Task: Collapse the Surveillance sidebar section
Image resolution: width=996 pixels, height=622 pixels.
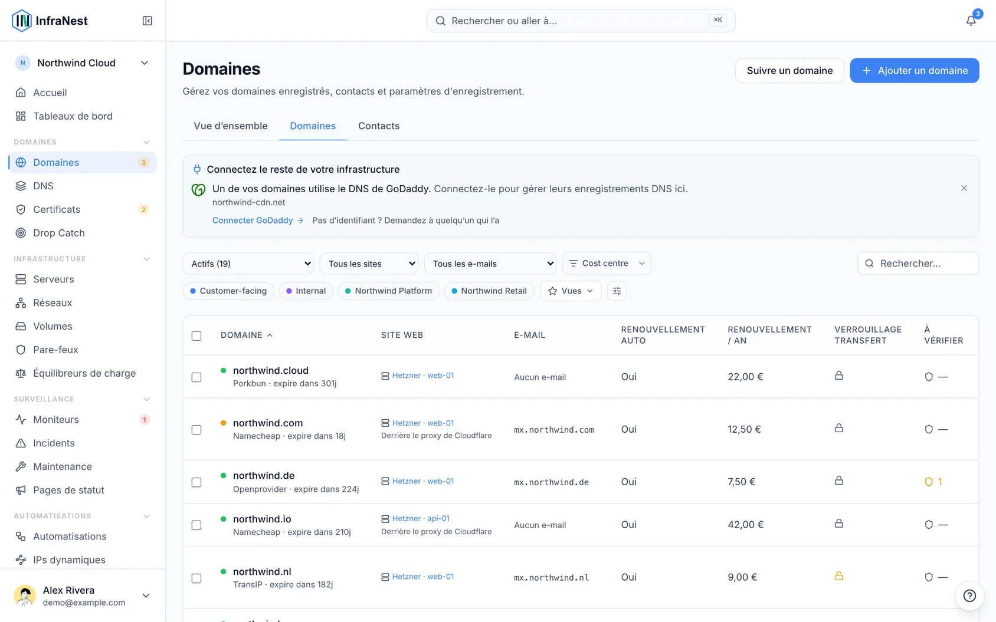Action: tap(146, 399)
